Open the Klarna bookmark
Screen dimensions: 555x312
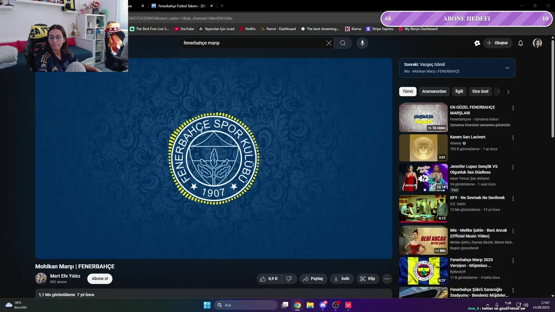point(353,29)
